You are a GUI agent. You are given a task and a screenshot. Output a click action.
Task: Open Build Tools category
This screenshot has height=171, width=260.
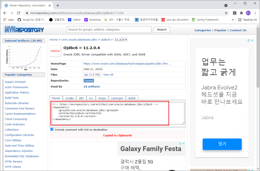tap(12, 98)
